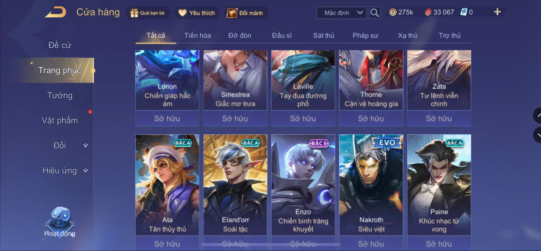Tap the gold coin 275k balance icon

coord(393,12)
